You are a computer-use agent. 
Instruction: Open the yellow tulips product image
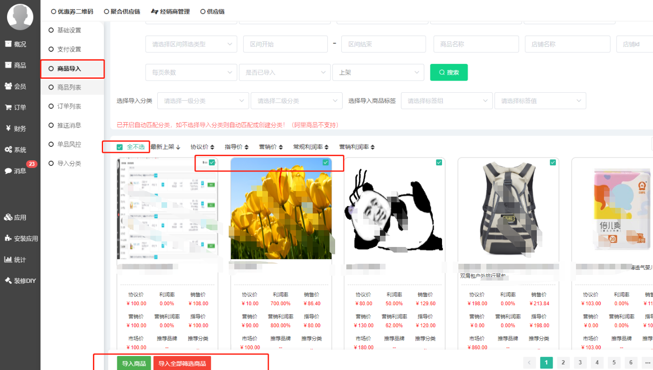pos(281,208)
